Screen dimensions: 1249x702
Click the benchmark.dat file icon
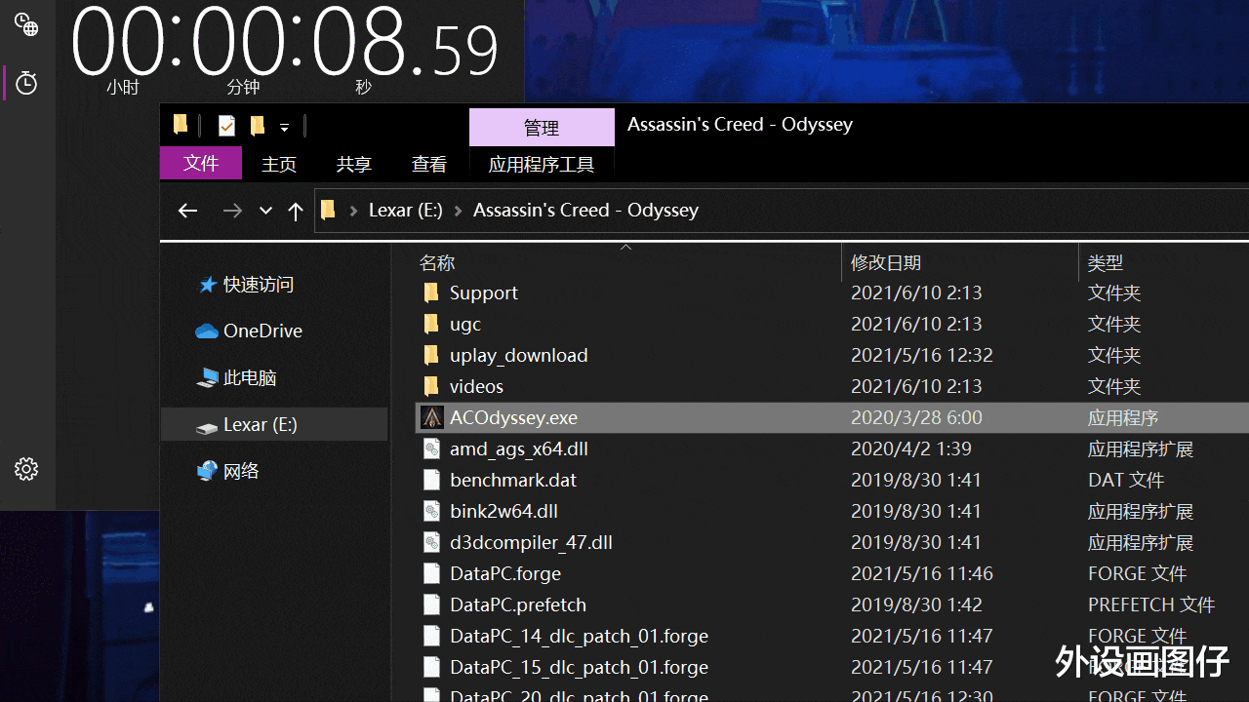pos(432,480)
